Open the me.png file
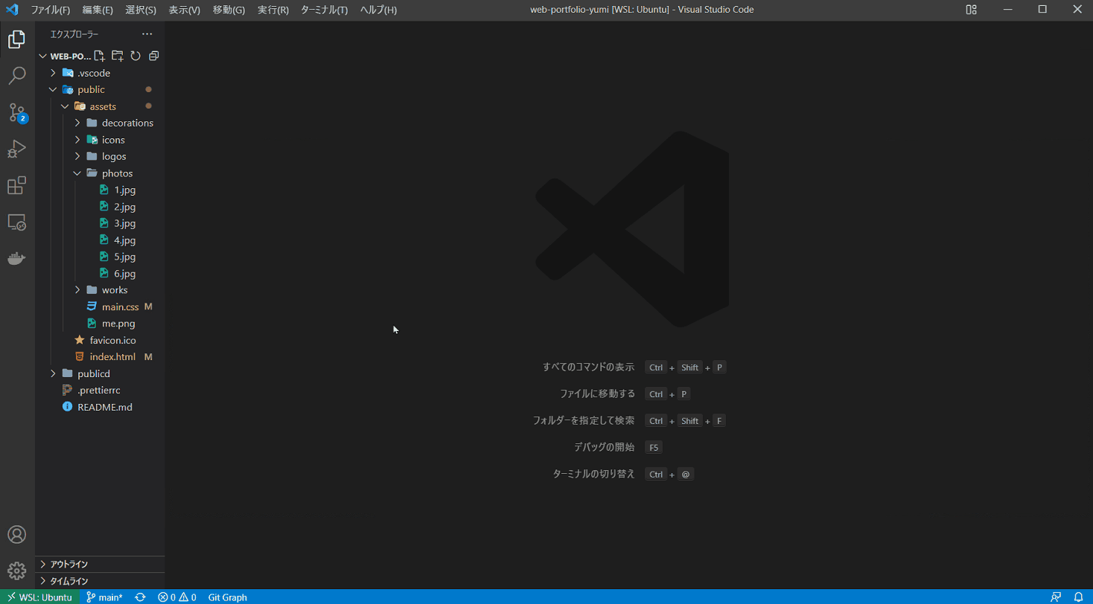 (x=100, y=324)
